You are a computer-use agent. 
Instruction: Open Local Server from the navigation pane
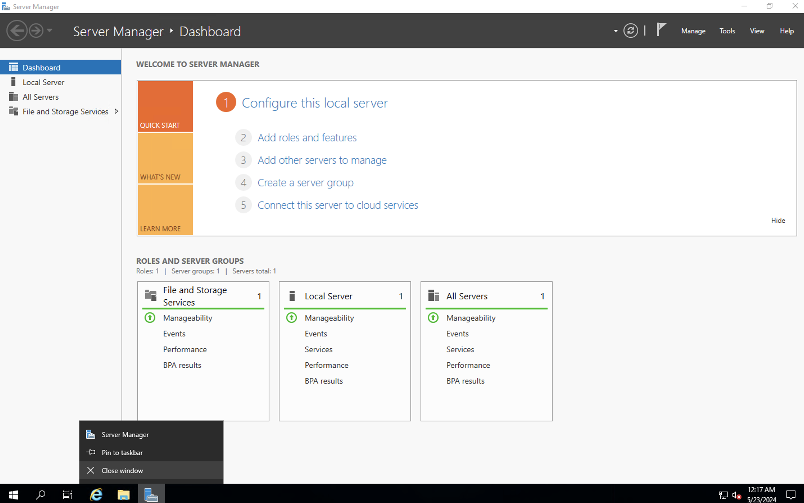click(43, 82)
